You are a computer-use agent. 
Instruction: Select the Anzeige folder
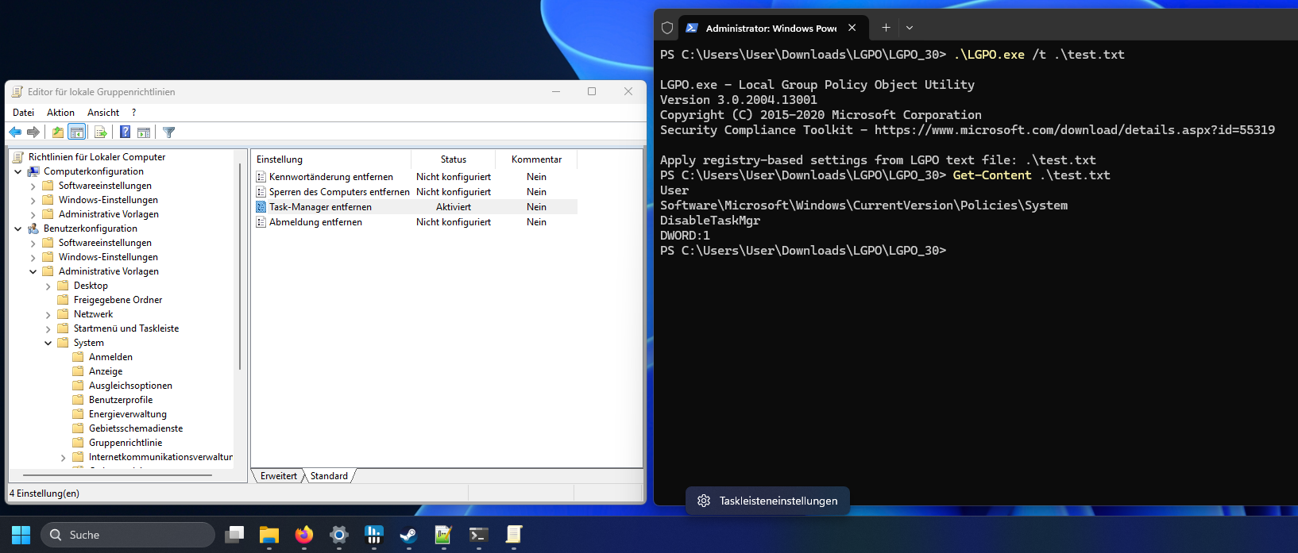(106, 371)
